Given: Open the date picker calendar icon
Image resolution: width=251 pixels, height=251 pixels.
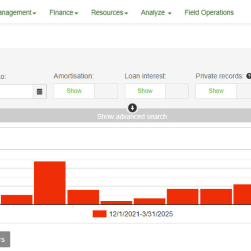Looking at the screenshot, I should pos(40,92).
